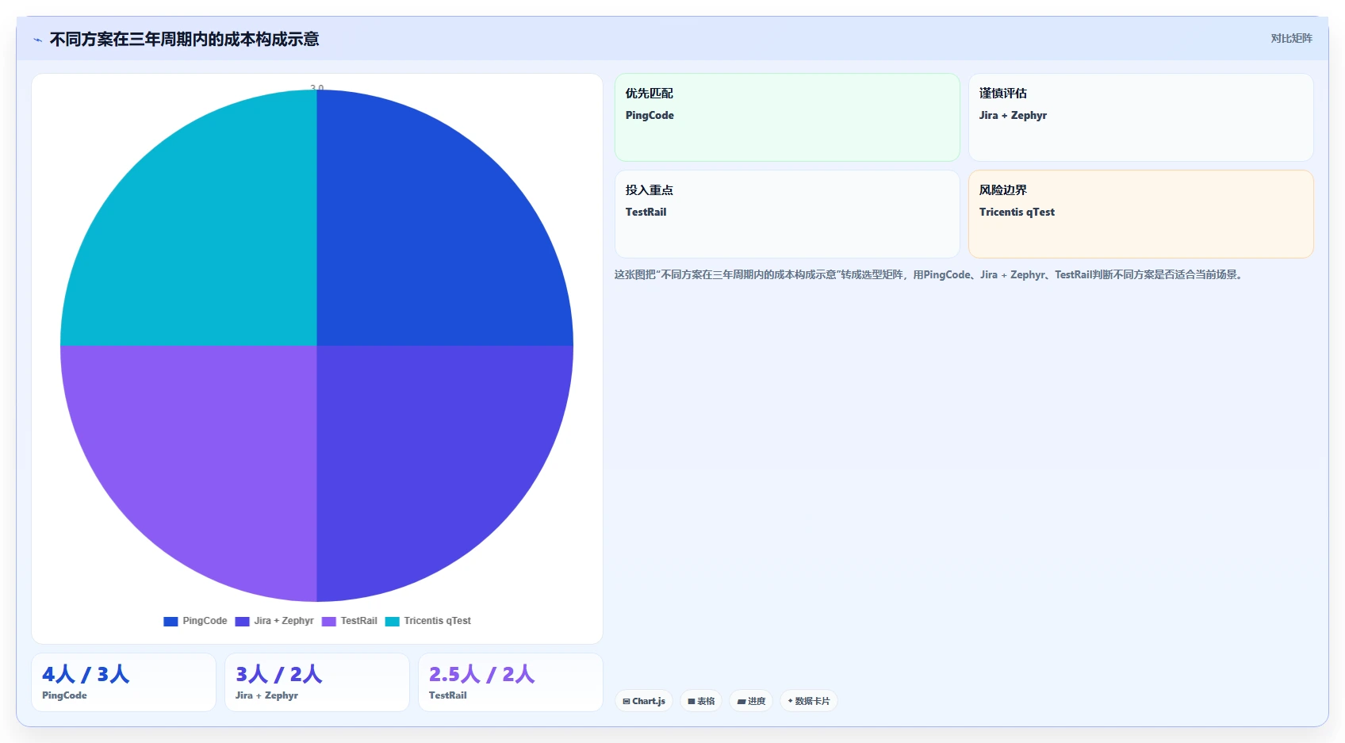Toggle Tricentis qTest legend color box
Screen dimensions: 1345x743
(x=392, y=621)
